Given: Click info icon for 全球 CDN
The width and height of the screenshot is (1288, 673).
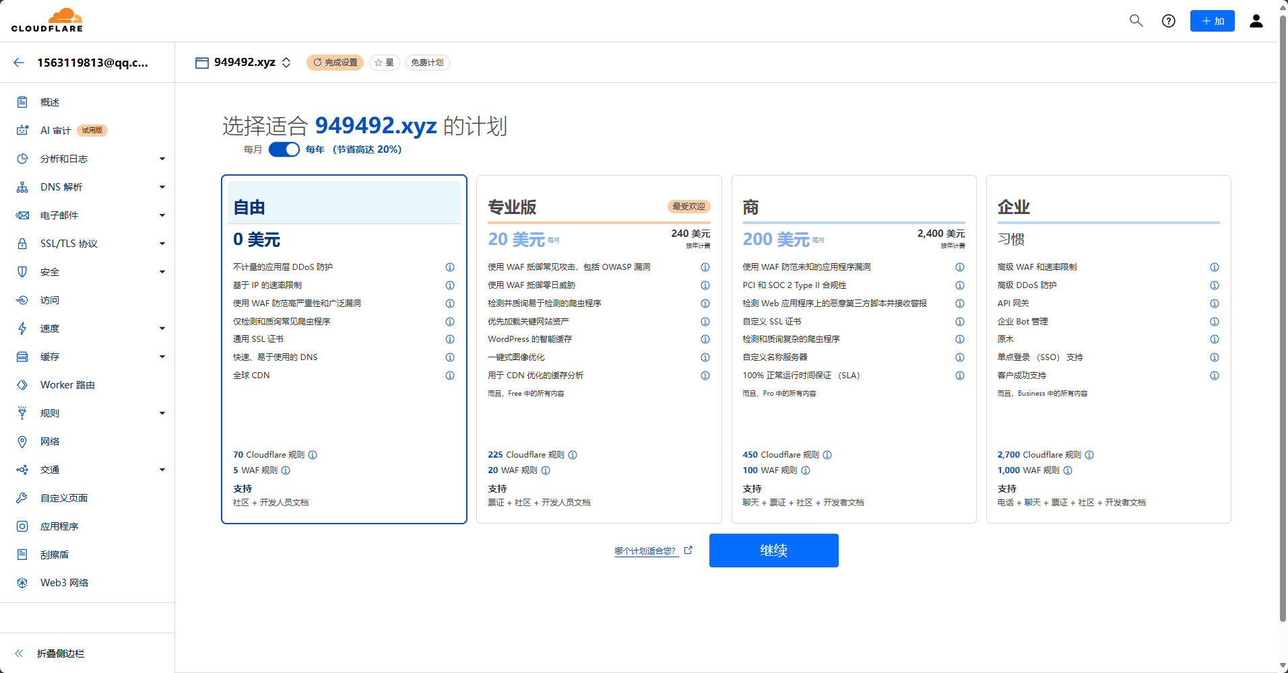Looking at the screenshot, I should [x=450, y=376].
